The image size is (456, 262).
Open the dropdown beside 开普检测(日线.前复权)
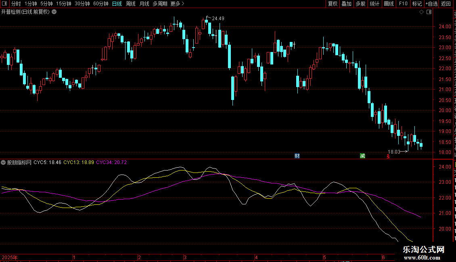point(54,12)
